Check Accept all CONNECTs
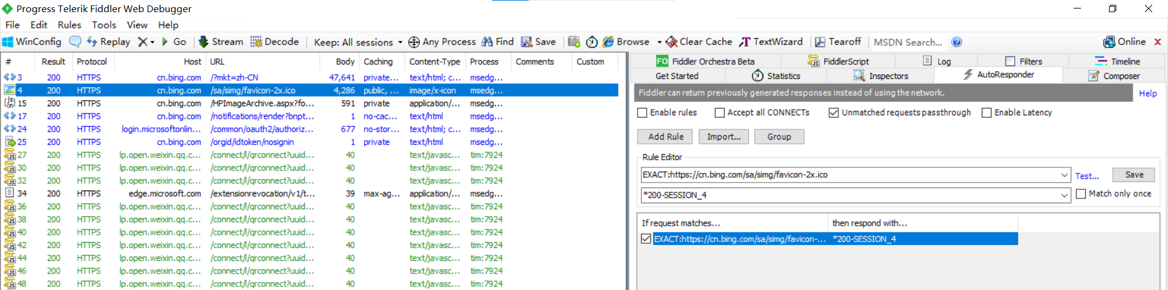 point(720,113)
